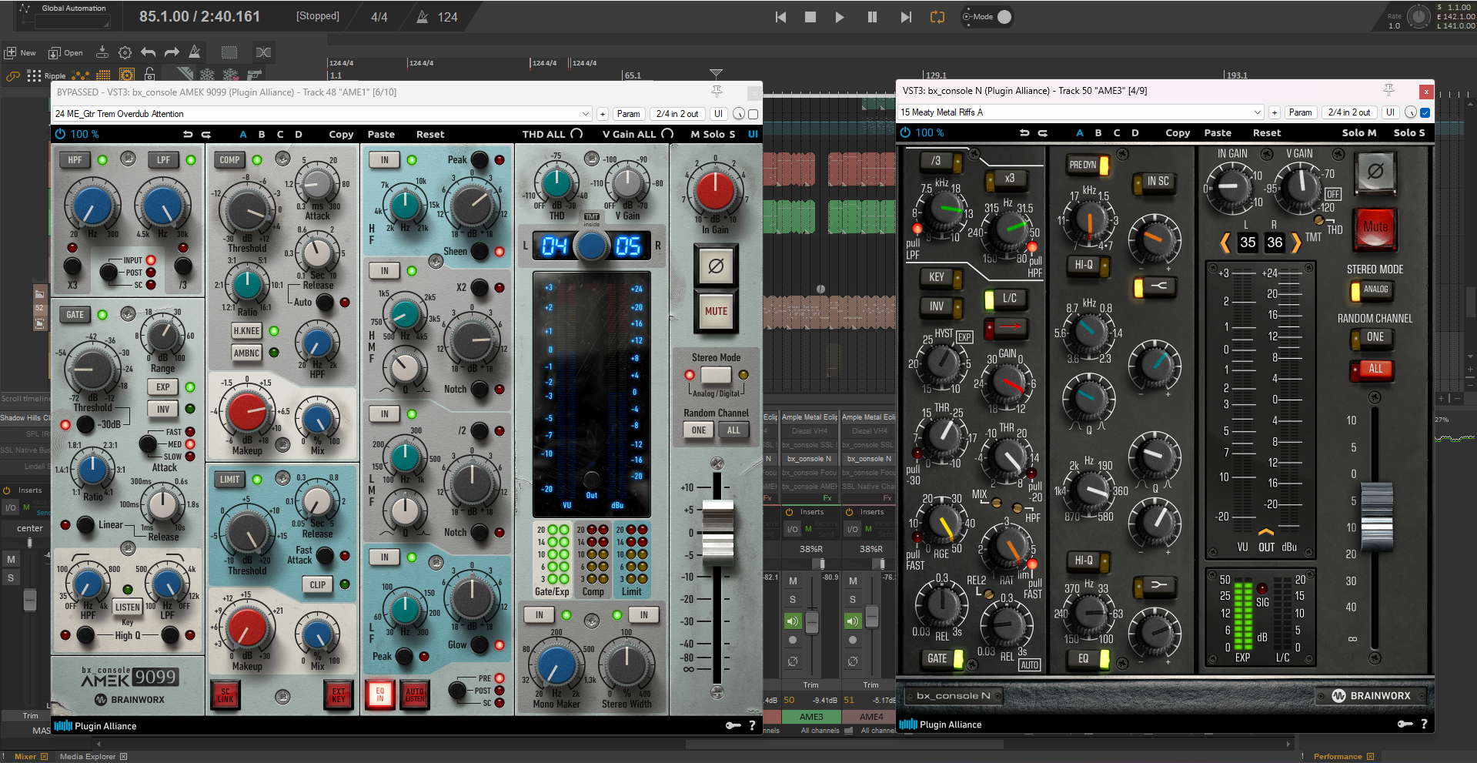Toggle the metronome toolbar icon
The height and width of the screenshot is (763, 1477).
(x=195, y=52)
